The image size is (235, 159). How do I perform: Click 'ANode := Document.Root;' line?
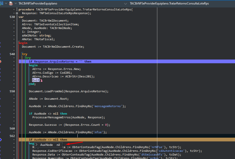coord(49,99)
